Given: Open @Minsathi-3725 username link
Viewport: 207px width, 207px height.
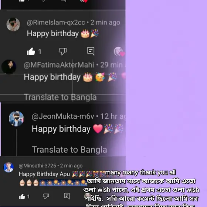Looking at the screenshot, I should (37, 166).
